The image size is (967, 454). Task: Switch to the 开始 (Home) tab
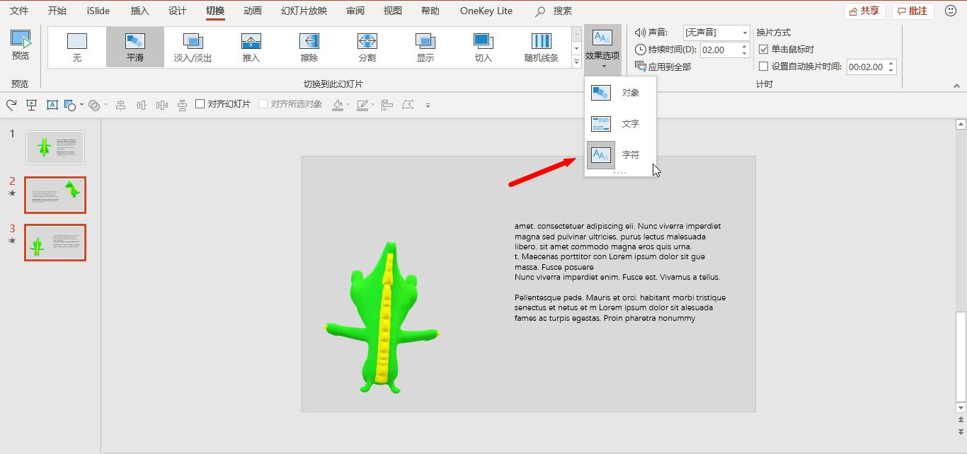click(57, 11)
